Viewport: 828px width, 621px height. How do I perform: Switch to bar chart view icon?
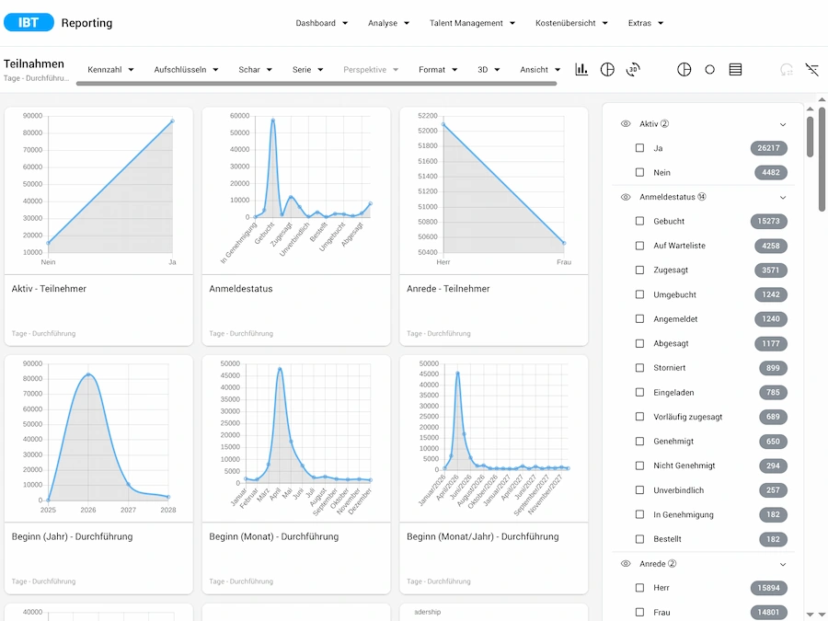581,69
